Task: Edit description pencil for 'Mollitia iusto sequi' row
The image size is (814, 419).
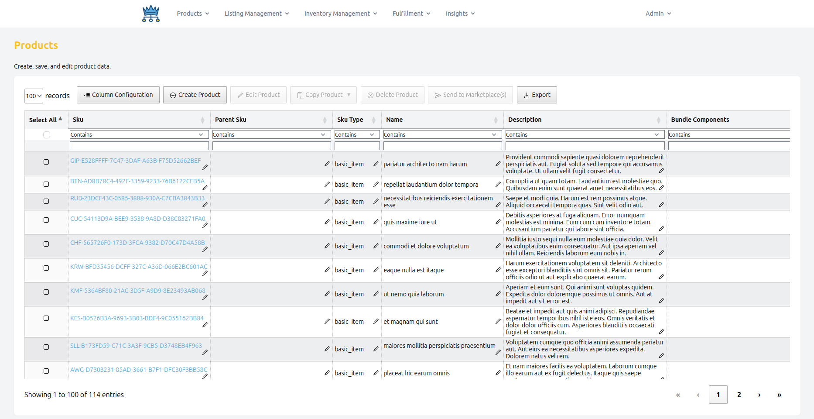Action: pyautogui.click(x=661, y=253)
